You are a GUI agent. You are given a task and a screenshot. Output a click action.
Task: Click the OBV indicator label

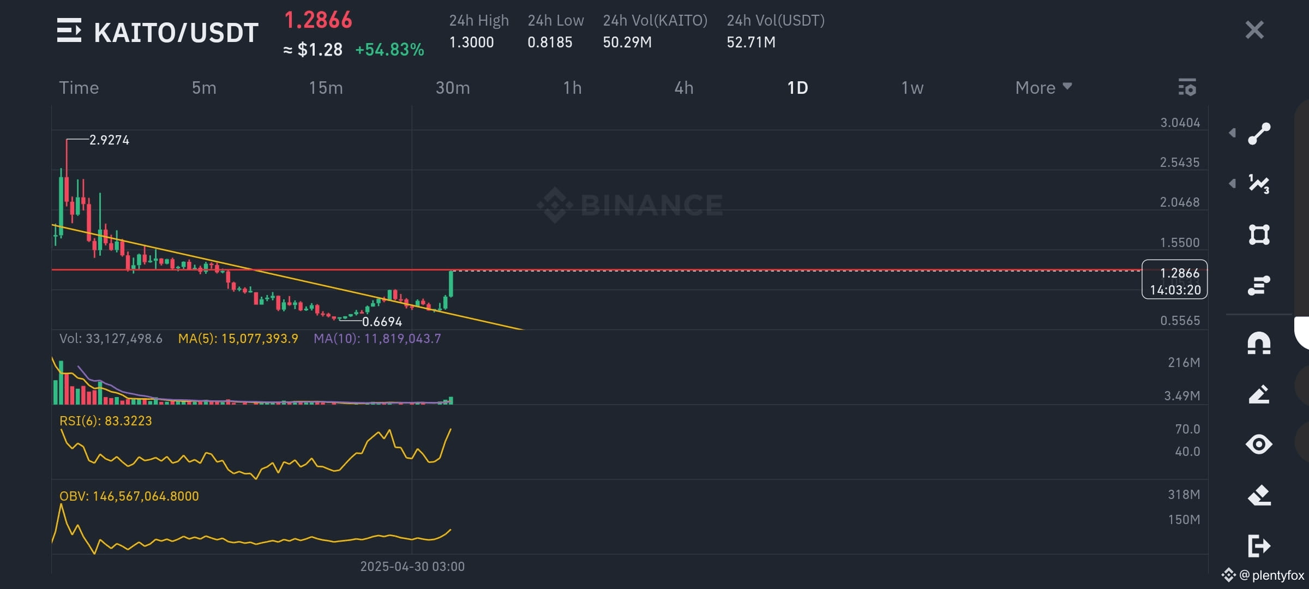tap(129, 496)
